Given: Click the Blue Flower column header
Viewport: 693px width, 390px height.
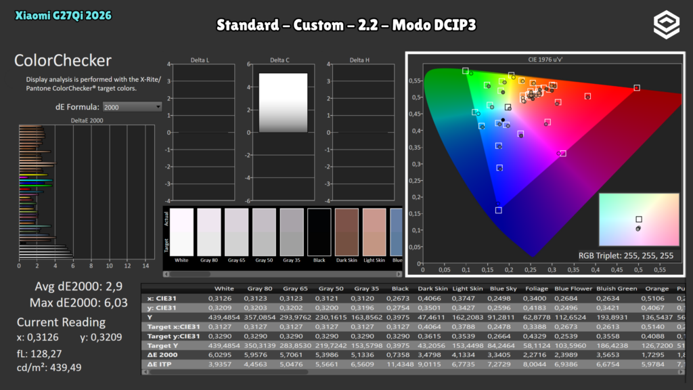Looking at the screenshot, I should (x=573, y=288).
